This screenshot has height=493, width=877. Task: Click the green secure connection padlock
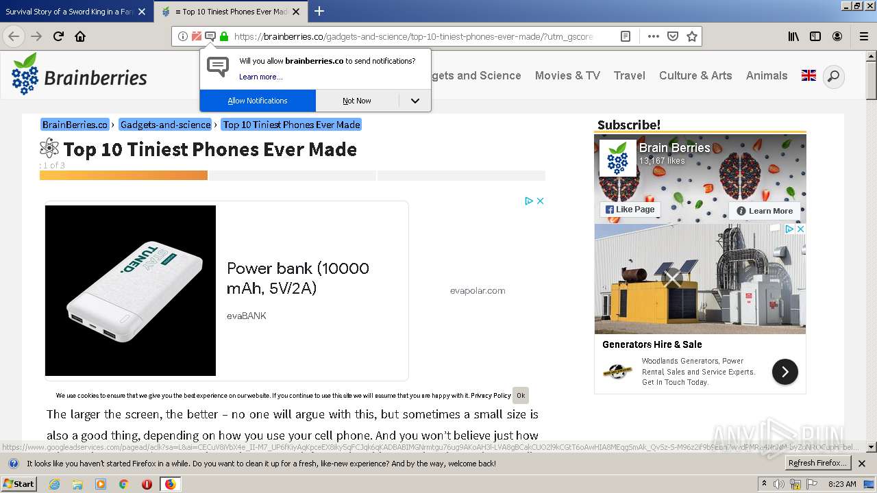224,36
